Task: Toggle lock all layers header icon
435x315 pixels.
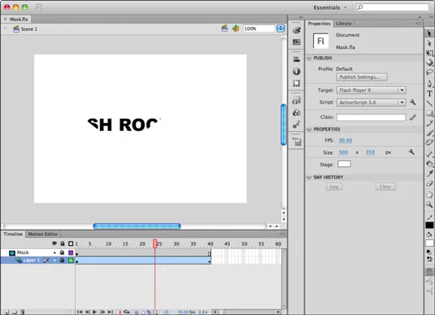Action: 63,243
